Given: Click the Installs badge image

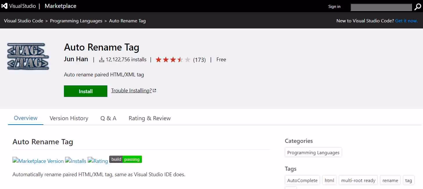Looking at the screenshot, I should pyautogui.click(x=75, y=161).
